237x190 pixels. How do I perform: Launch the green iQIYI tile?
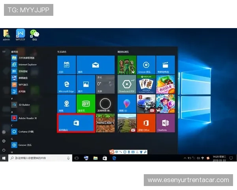pos(86,104)
